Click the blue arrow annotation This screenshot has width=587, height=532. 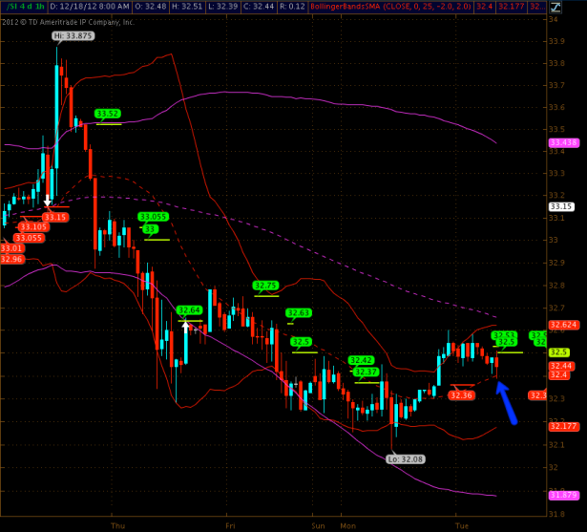point(507,401)
